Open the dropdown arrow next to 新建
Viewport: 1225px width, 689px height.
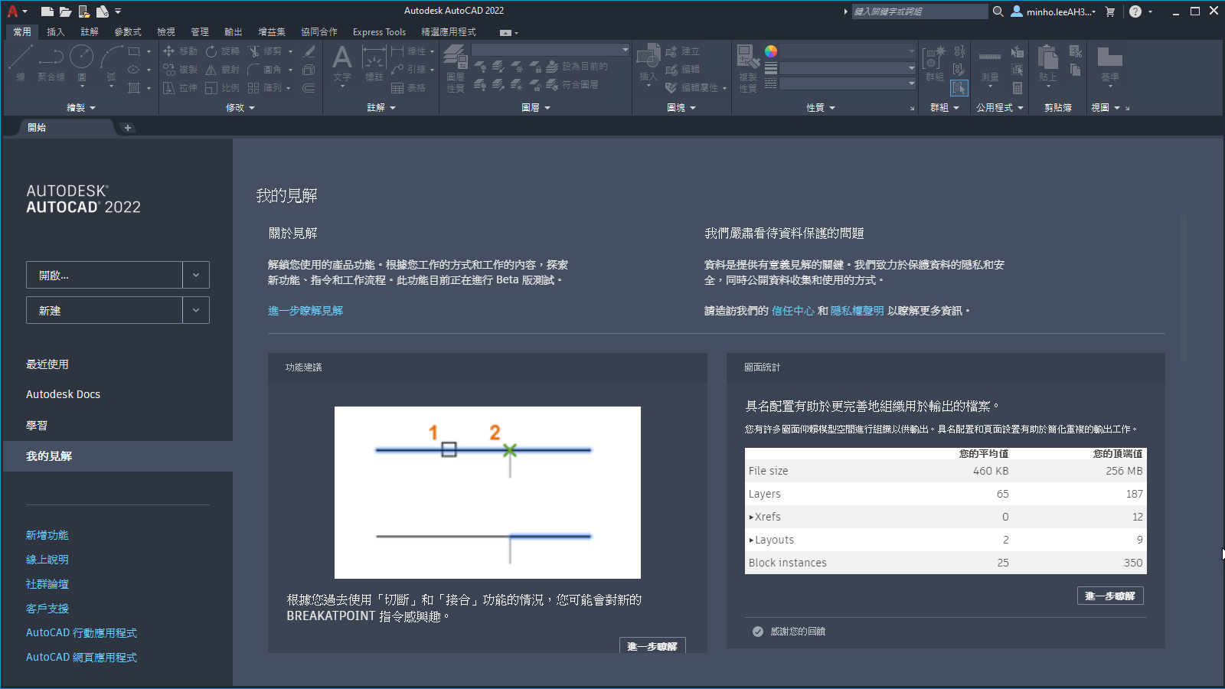pyautogui.click(x=196, y=310)
